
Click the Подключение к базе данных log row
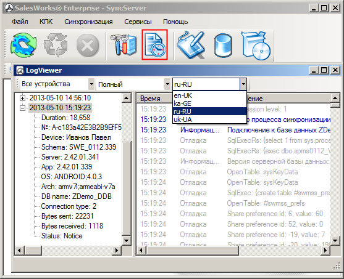(233, 130)
